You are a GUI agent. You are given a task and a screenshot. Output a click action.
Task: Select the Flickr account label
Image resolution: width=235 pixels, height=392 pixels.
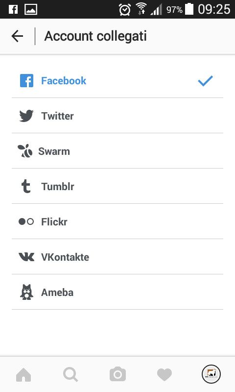[54, 222]
